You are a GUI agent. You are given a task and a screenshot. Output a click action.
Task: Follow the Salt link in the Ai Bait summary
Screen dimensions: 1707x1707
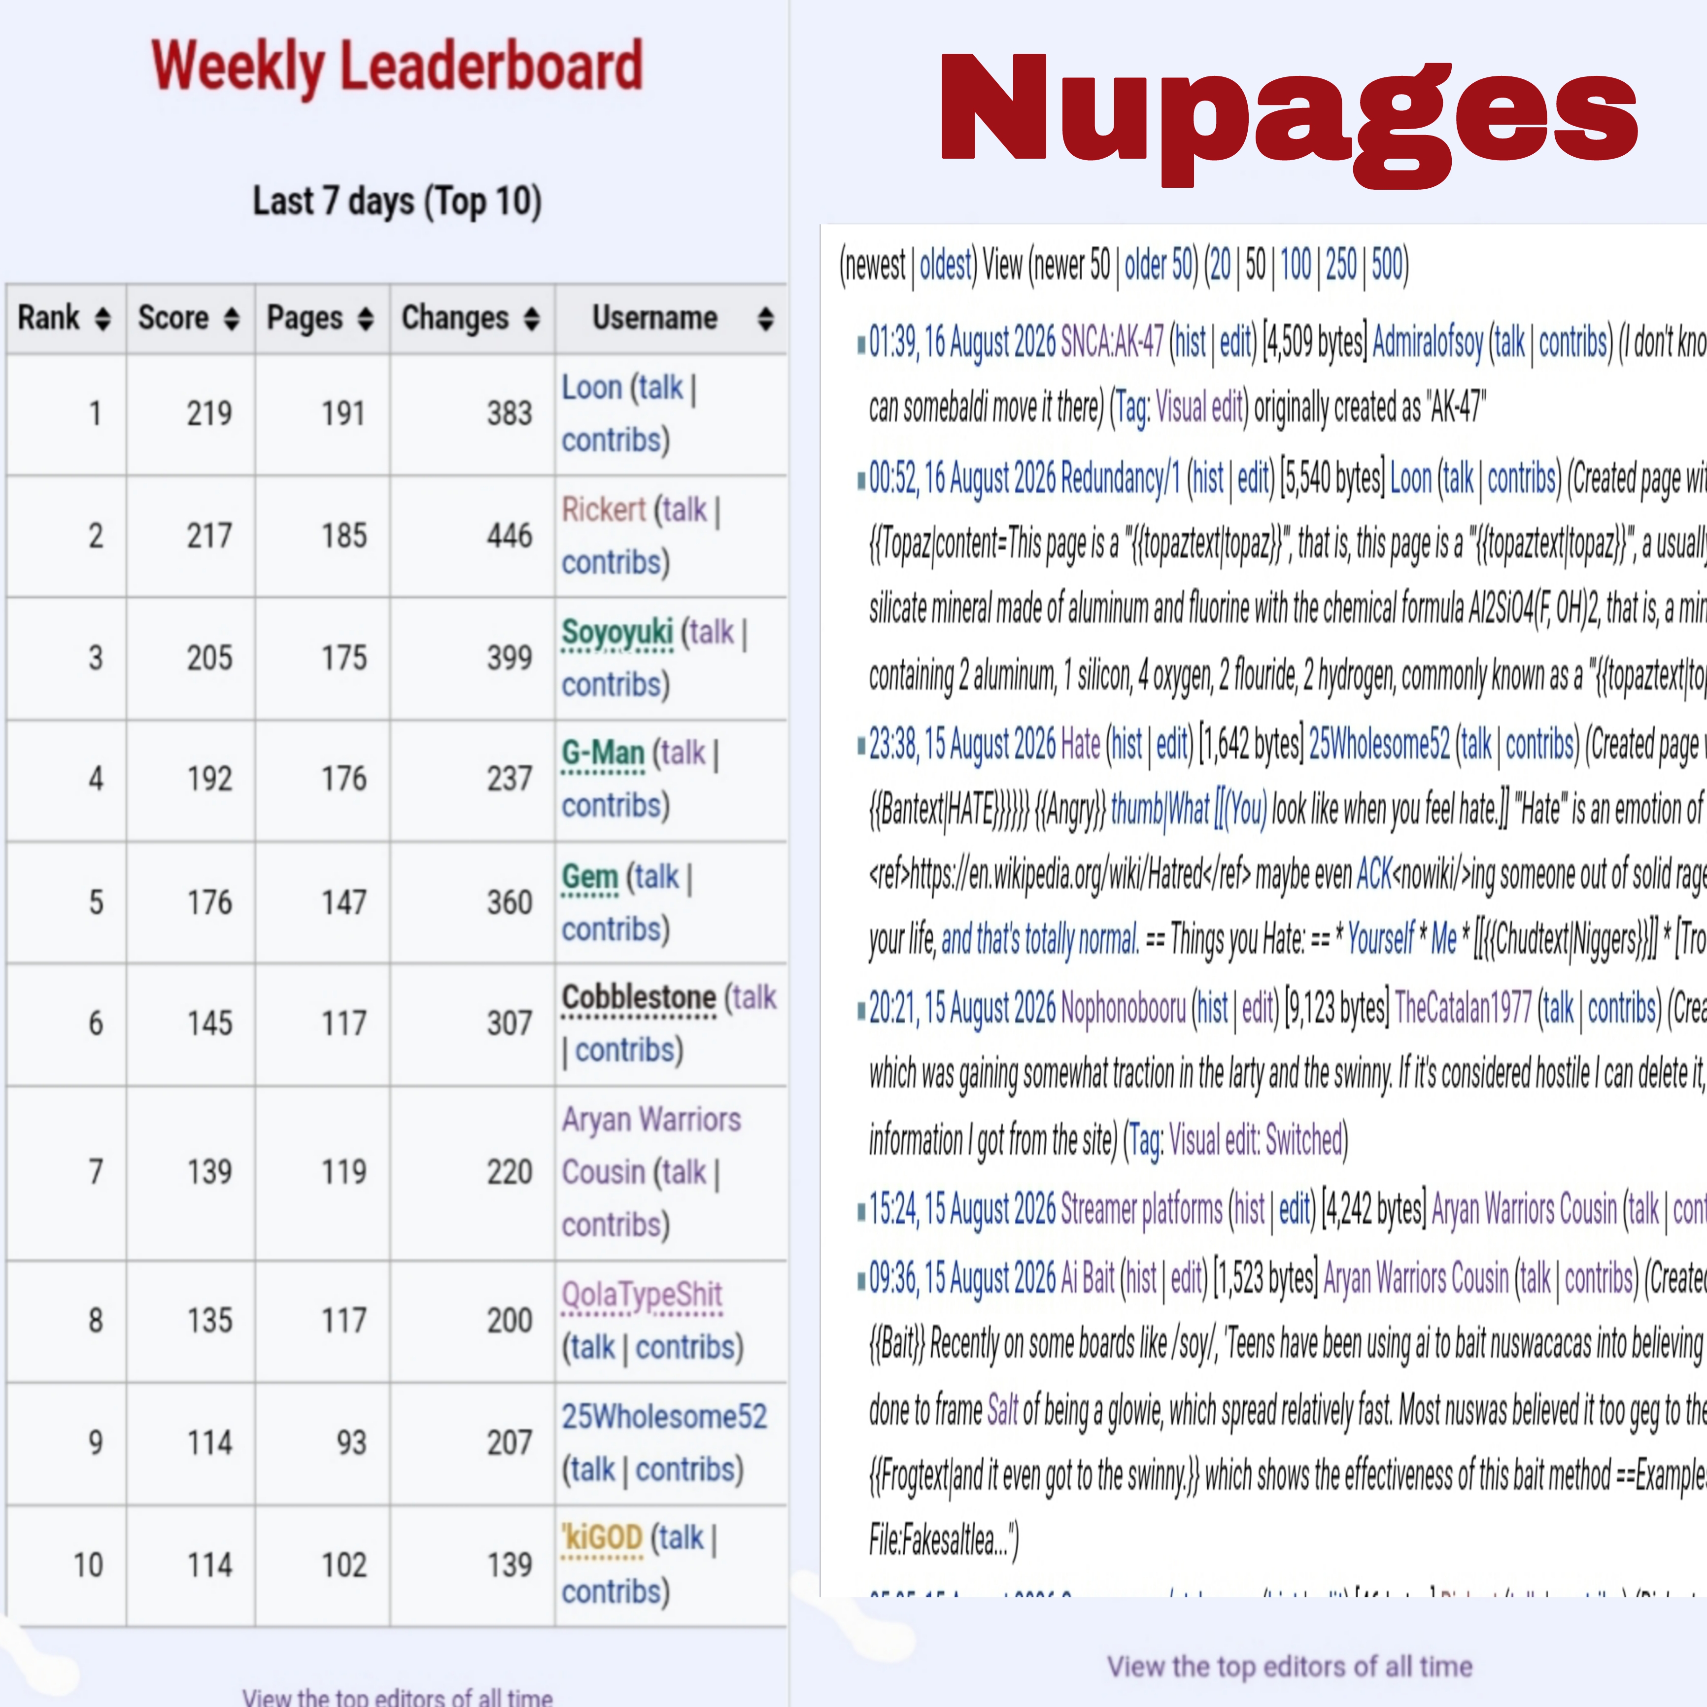coord(1003,1411)
